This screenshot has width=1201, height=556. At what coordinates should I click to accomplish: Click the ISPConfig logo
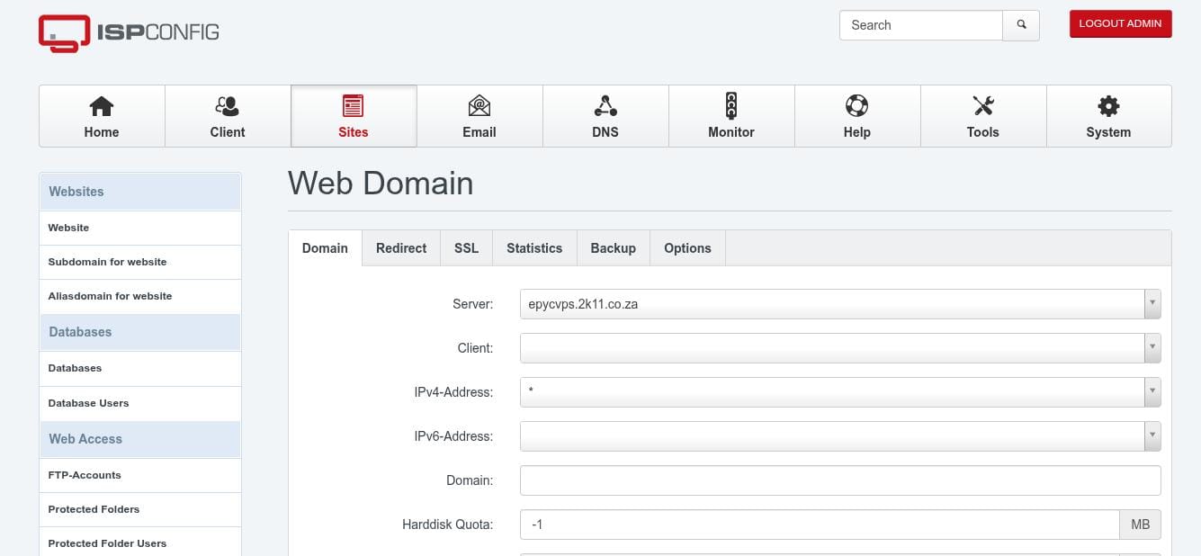(129, 32)
